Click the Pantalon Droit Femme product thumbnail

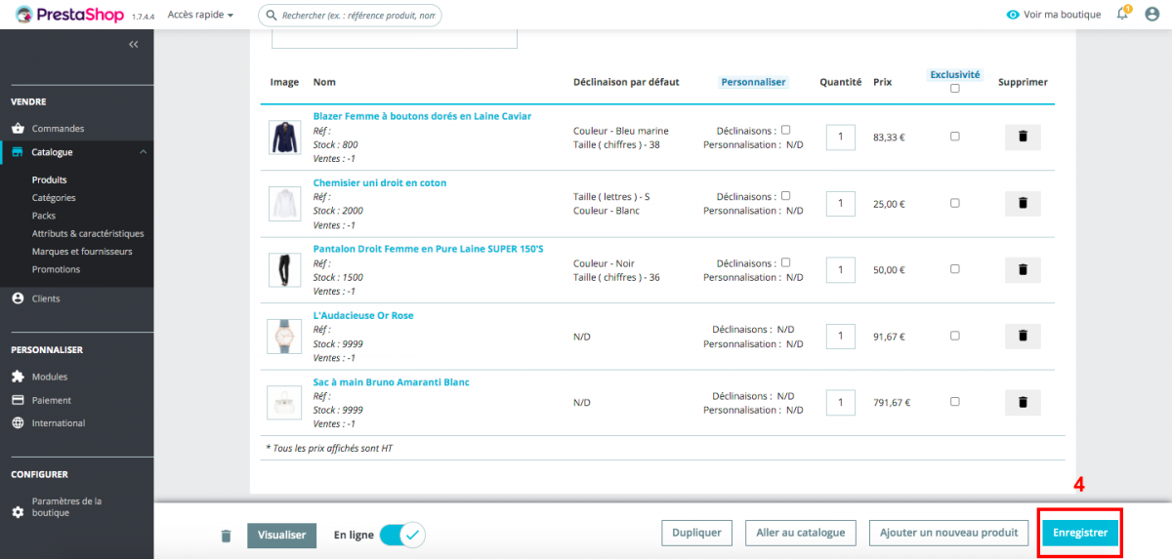[284, 270]
